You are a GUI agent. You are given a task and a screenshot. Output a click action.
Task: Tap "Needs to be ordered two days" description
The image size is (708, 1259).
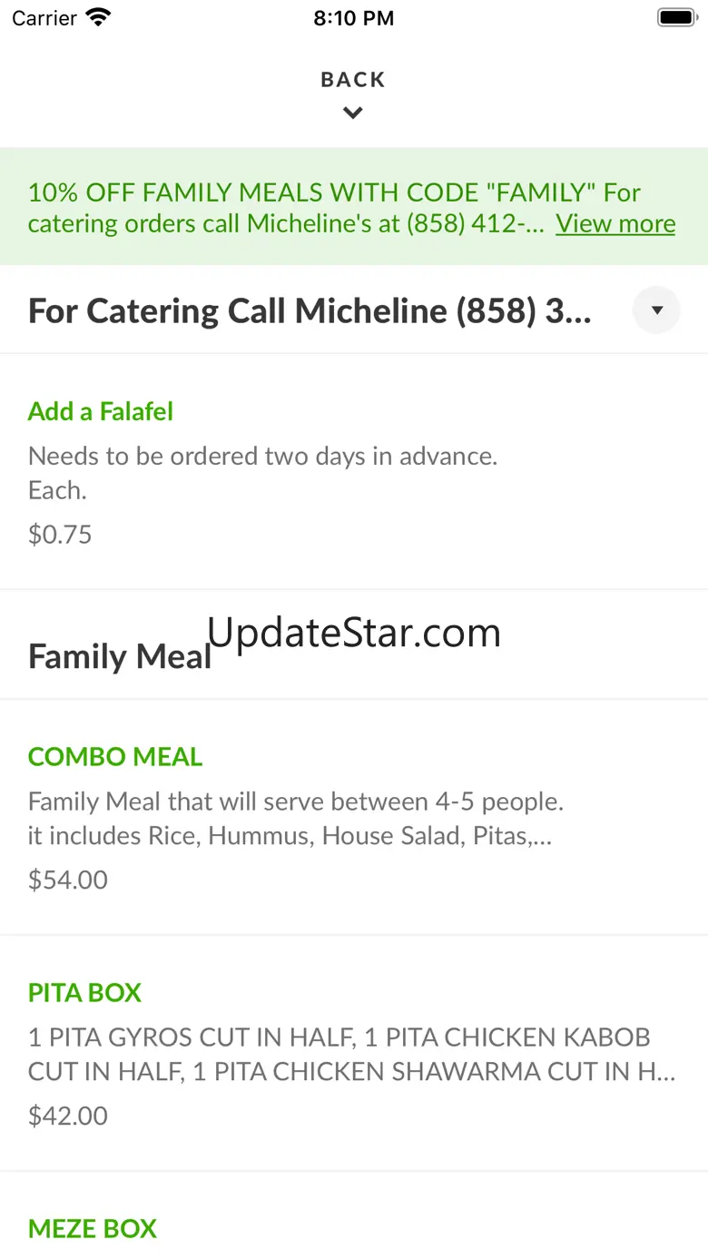coord(262,456)
